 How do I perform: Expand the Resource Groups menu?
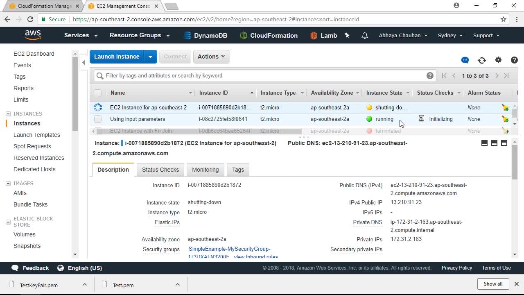click(140, 35)
